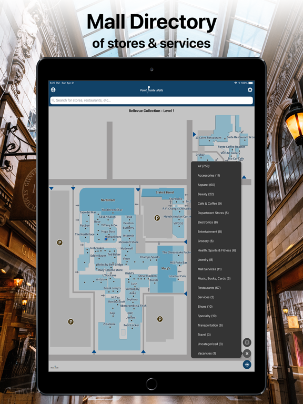Tap Istanbul Cafe on the map
303x404 pixels.
pos(177,276)
